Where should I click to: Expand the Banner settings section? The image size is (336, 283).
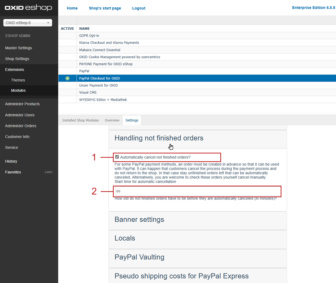[139, 220]
